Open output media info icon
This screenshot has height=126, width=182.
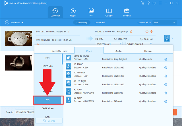[x=147, y=31]
